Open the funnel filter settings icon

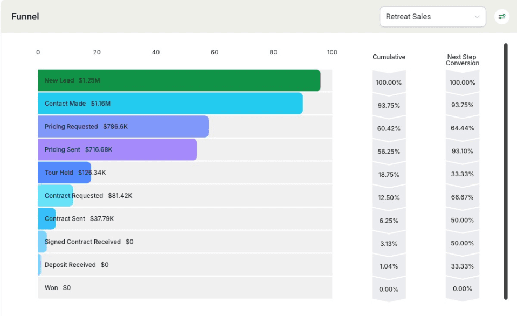502,16
